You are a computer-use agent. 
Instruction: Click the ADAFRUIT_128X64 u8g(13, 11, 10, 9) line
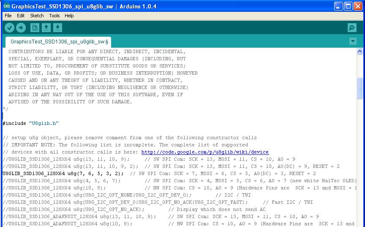point(161,217)
